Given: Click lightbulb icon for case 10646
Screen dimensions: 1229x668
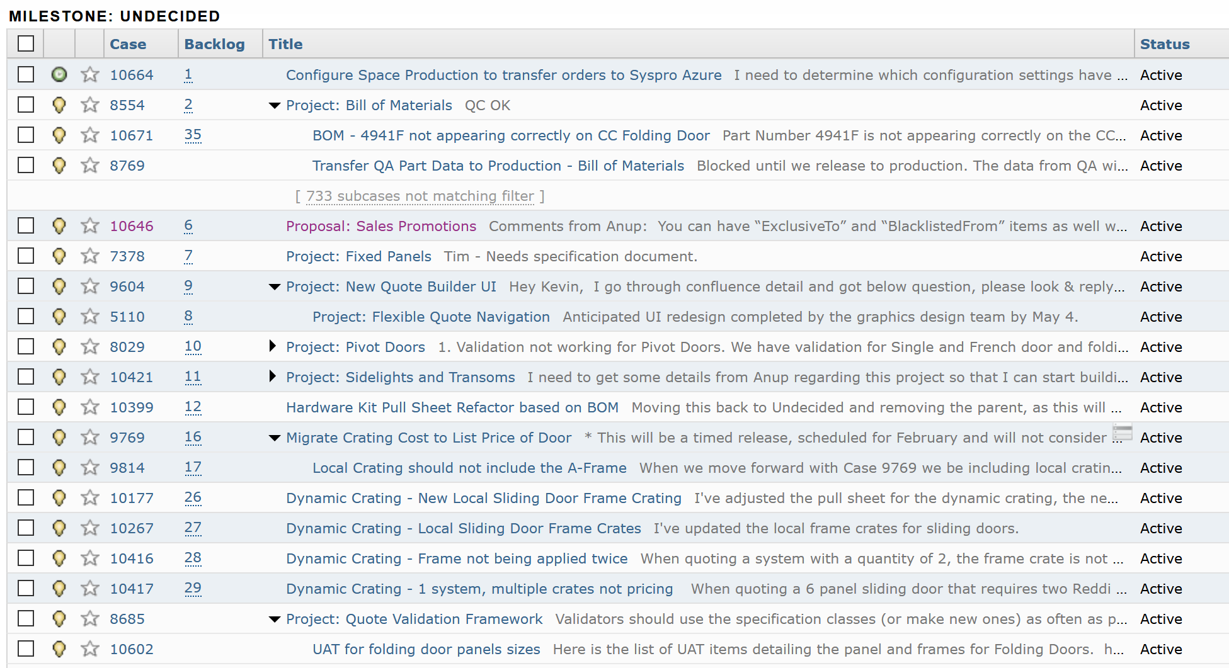Looking at the screenshot, I should 59,226.
